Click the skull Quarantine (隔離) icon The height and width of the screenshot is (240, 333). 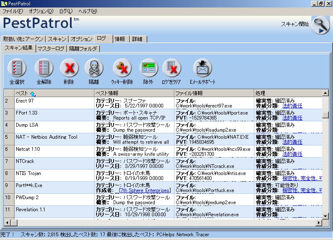[x=94, y=68]
